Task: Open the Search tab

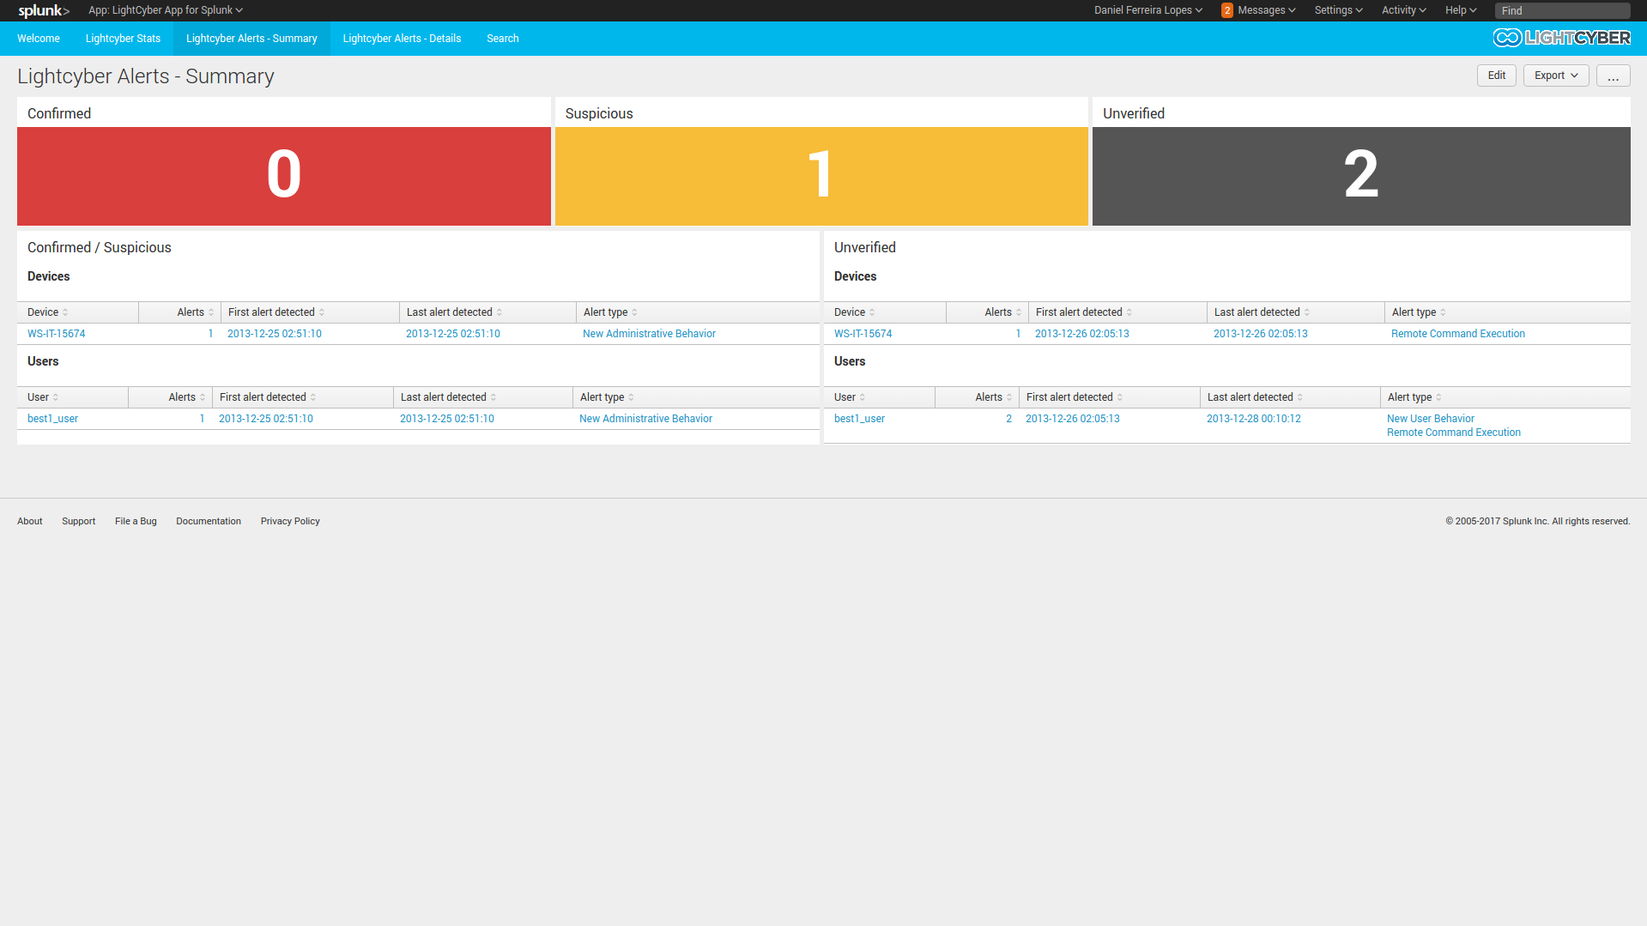Action: (x=502, y=39)
